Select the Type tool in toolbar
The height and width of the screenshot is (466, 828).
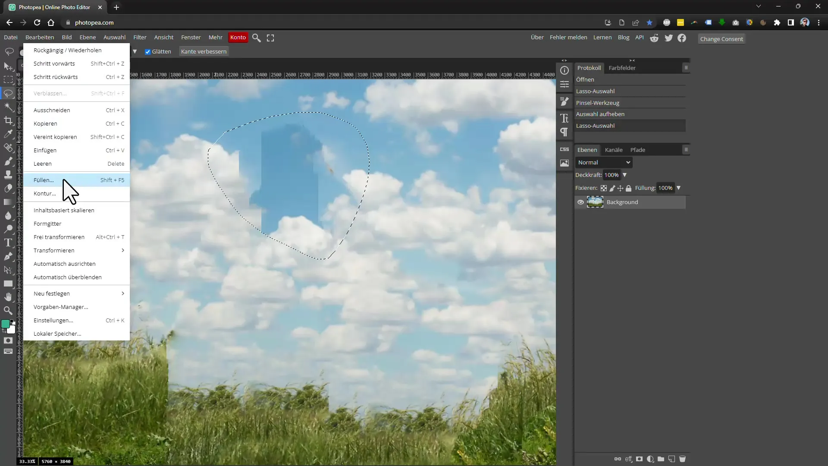point(8,242)
